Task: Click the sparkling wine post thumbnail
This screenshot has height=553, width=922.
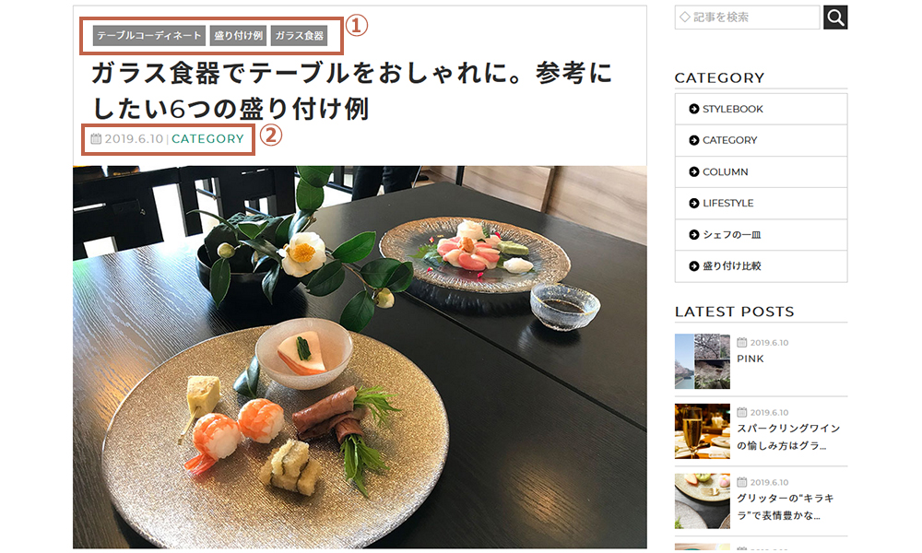Action: tap(702, 430)
